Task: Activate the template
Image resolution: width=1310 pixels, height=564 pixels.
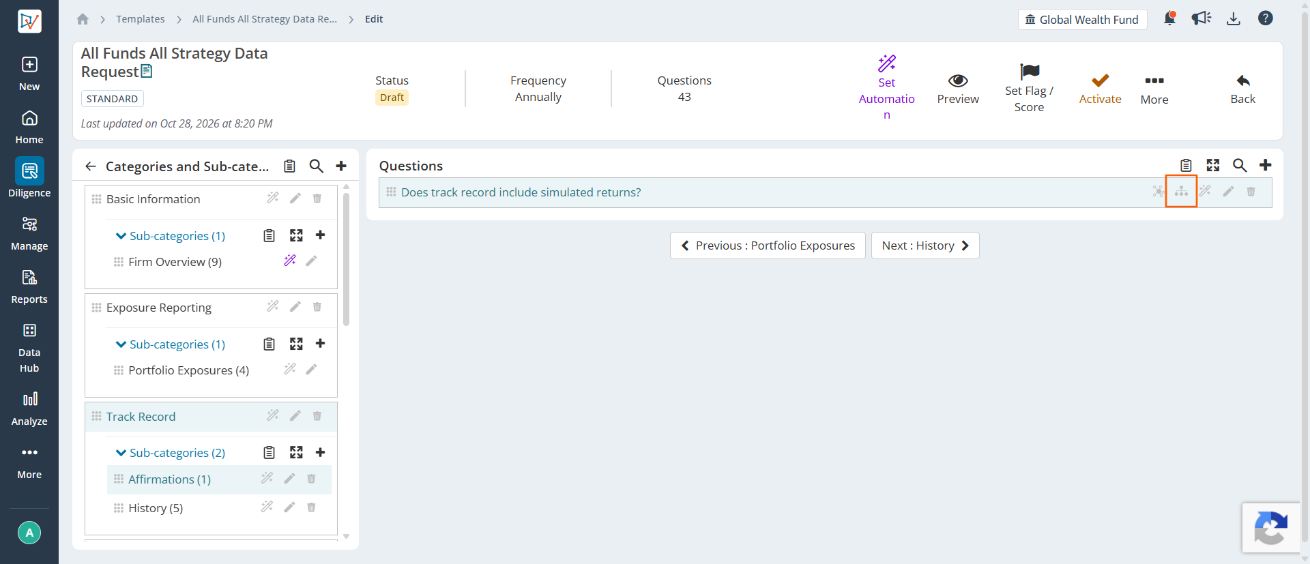Action: coord(1100,89)
